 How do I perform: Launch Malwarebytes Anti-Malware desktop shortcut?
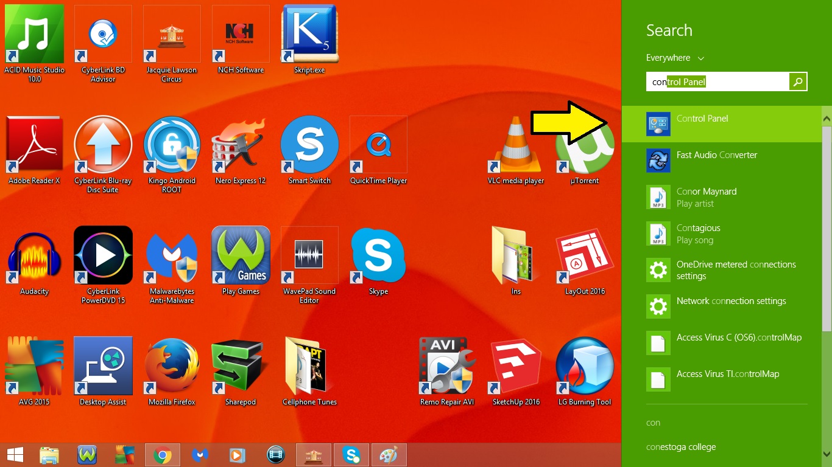pos(172,255)
